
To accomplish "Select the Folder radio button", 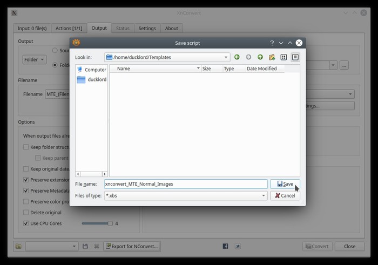I will click(x=55, y=65).
